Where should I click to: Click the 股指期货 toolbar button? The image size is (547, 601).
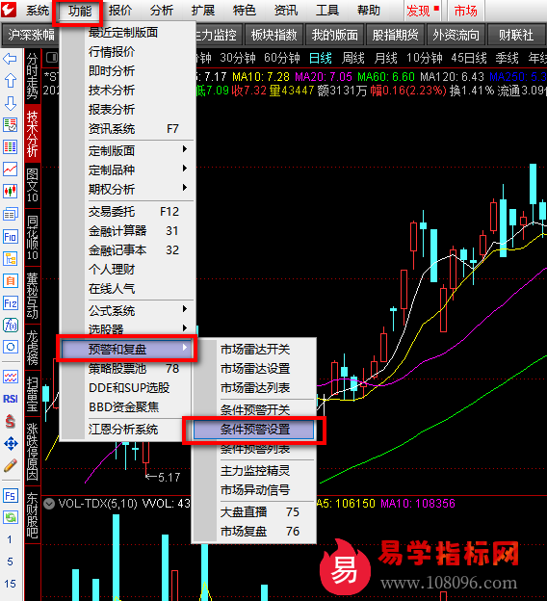point(395,35)
